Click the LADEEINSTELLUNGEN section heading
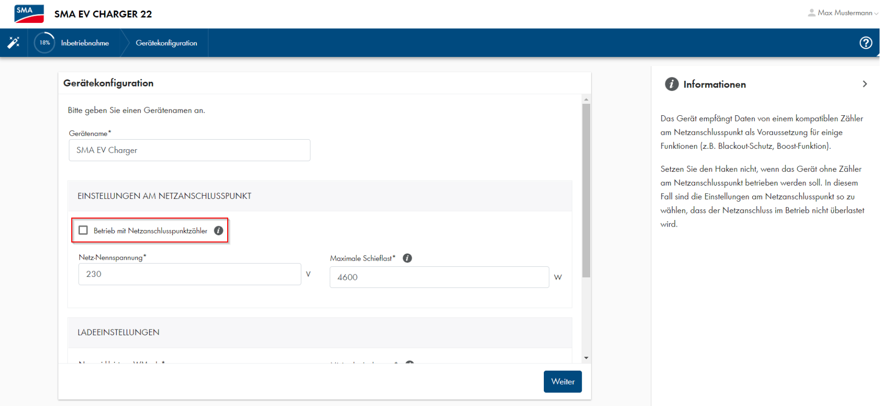This screenshot has width=881, height=406. (x=119, y=332)
